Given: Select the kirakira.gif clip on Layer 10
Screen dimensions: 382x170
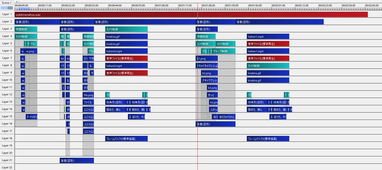Looking at the screenshot, I should click(x=268, y=80).
